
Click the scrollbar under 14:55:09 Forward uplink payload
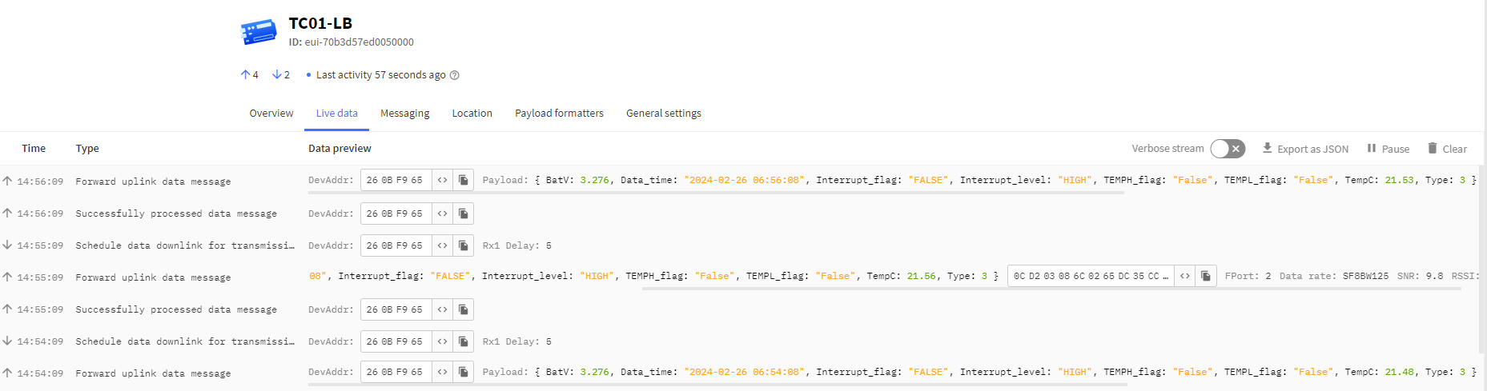1051,289
